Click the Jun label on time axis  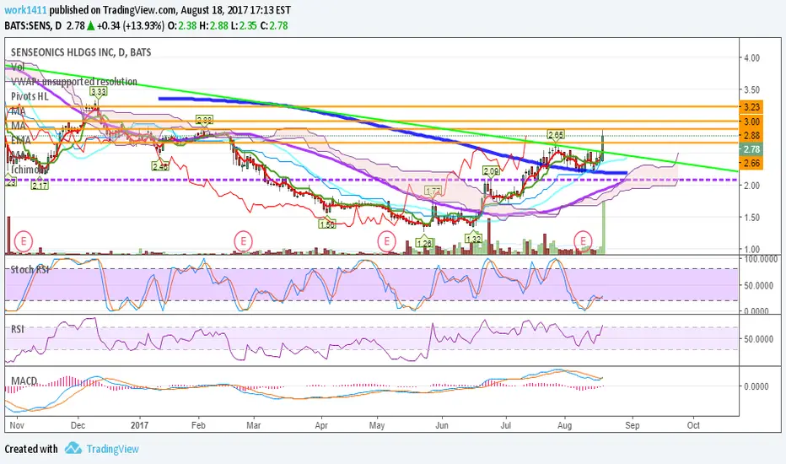pyautogui.click(x=442, y=425)
